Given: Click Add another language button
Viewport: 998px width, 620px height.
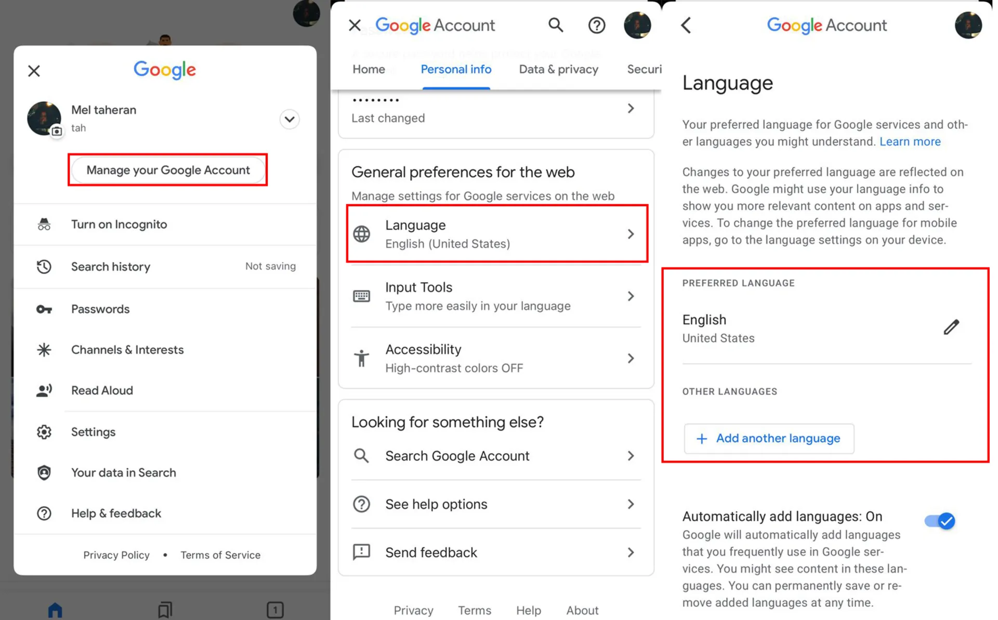Looking at the screenshot, I should click(769, 439).
